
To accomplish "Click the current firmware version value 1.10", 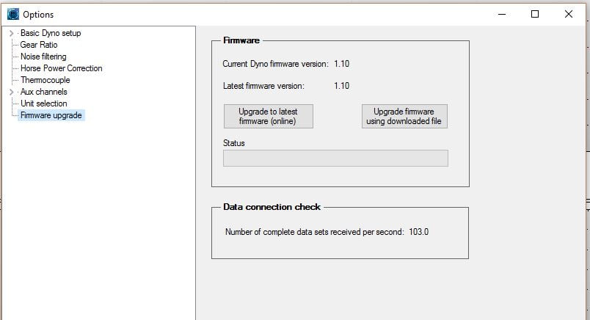I will pos(342,64).
